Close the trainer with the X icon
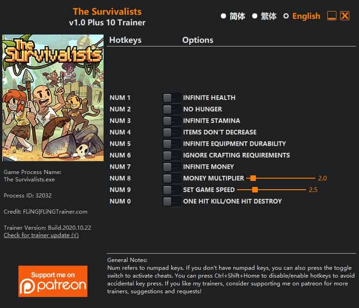The width and height of the screenshot is (359, 308). click(x=345, y=16)
